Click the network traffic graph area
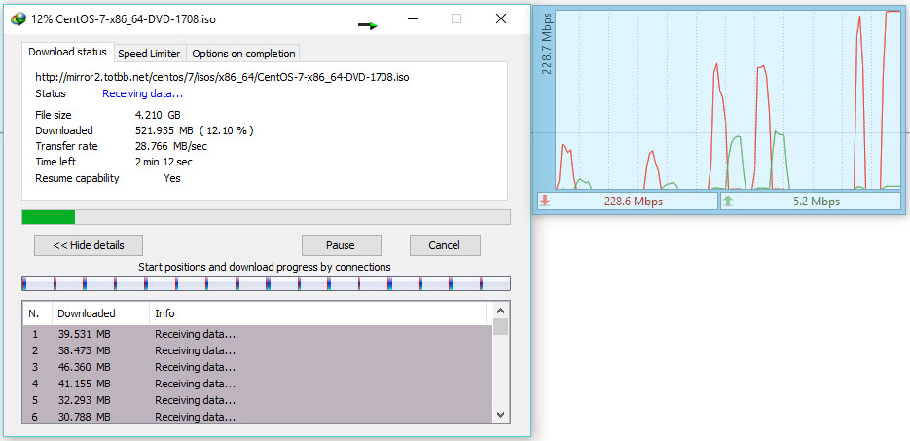 tap(728, 99)
